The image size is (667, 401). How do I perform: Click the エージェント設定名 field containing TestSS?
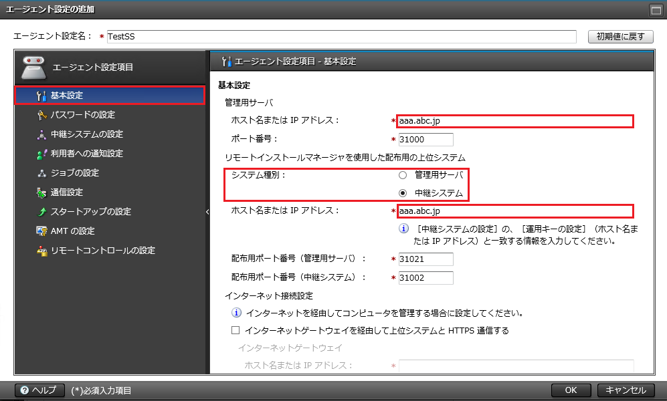341,37
